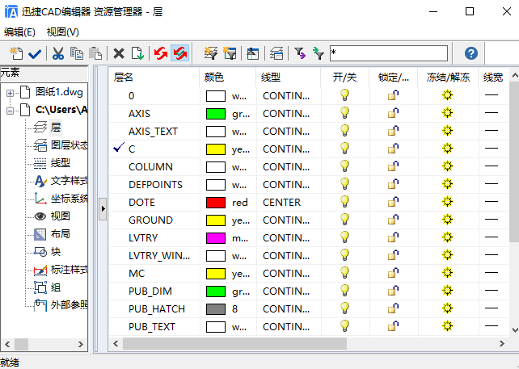Expand the 图纸1.dwg tree node
This screenshot has height=369, width=519.
click(x=10, y=93)
